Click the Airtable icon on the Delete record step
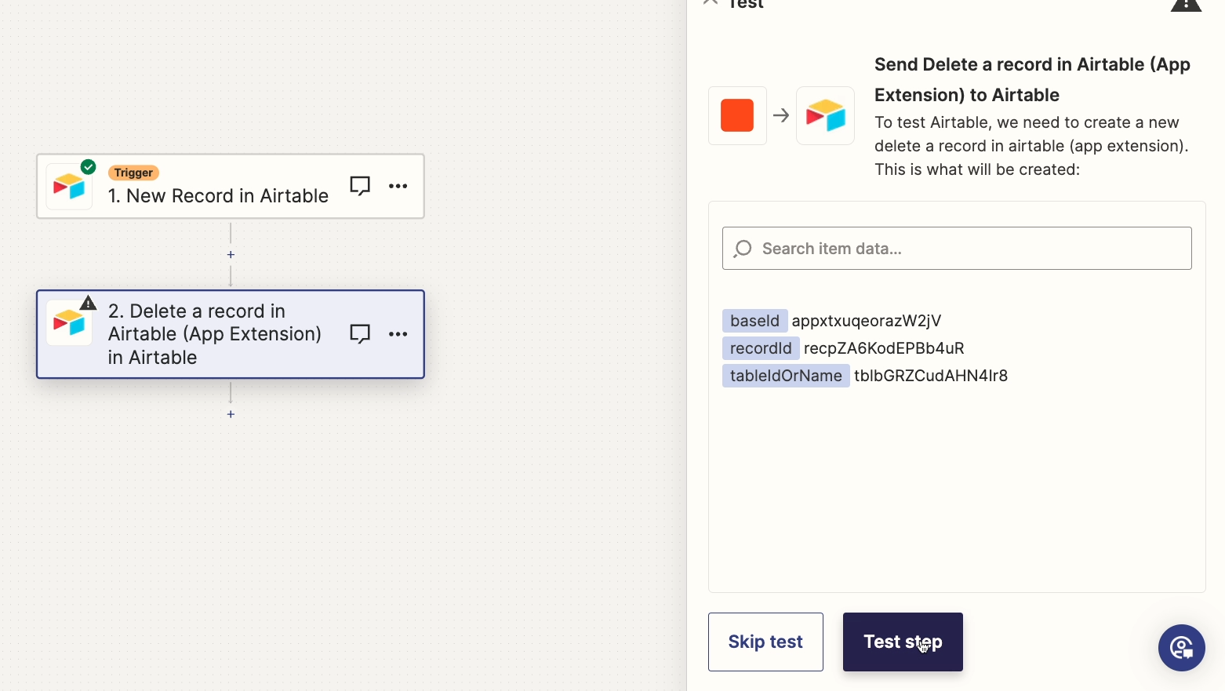Image resolution: width=1225 pixels, height=691 pixels. [69, 322]
